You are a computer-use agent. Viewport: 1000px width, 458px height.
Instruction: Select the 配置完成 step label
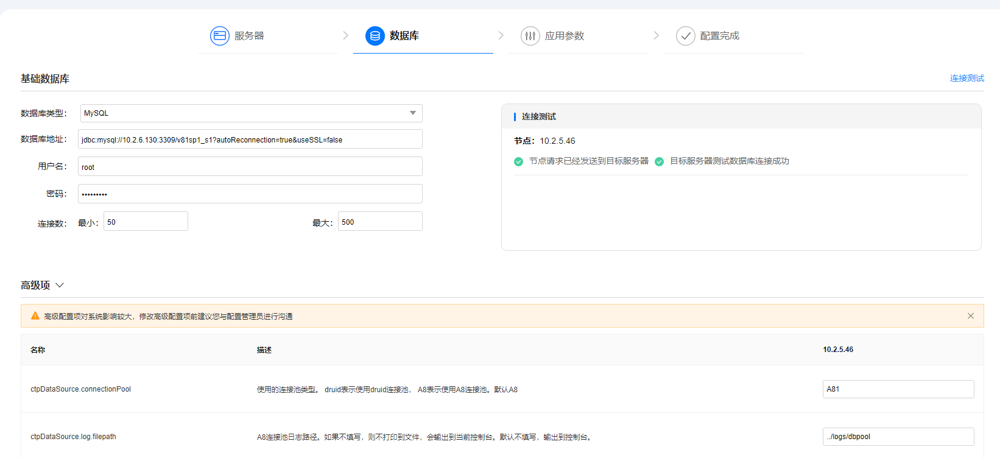(719, 36)
